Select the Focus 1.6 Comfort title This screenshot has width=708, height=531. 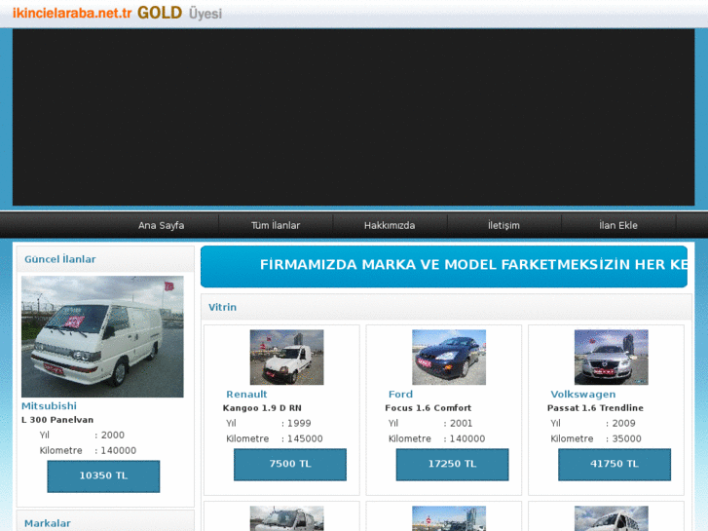tap(429, 408)
